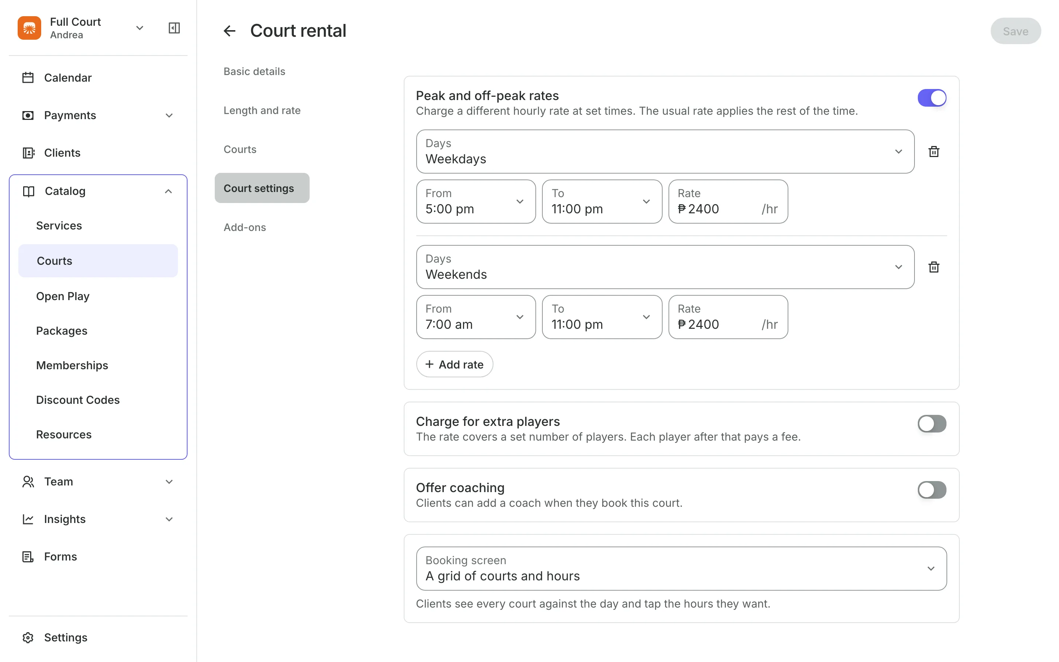Click the Calendar icon in sidebar
Image resolution: width=1059 pixels, height=662 pixels.
point(28,78)
